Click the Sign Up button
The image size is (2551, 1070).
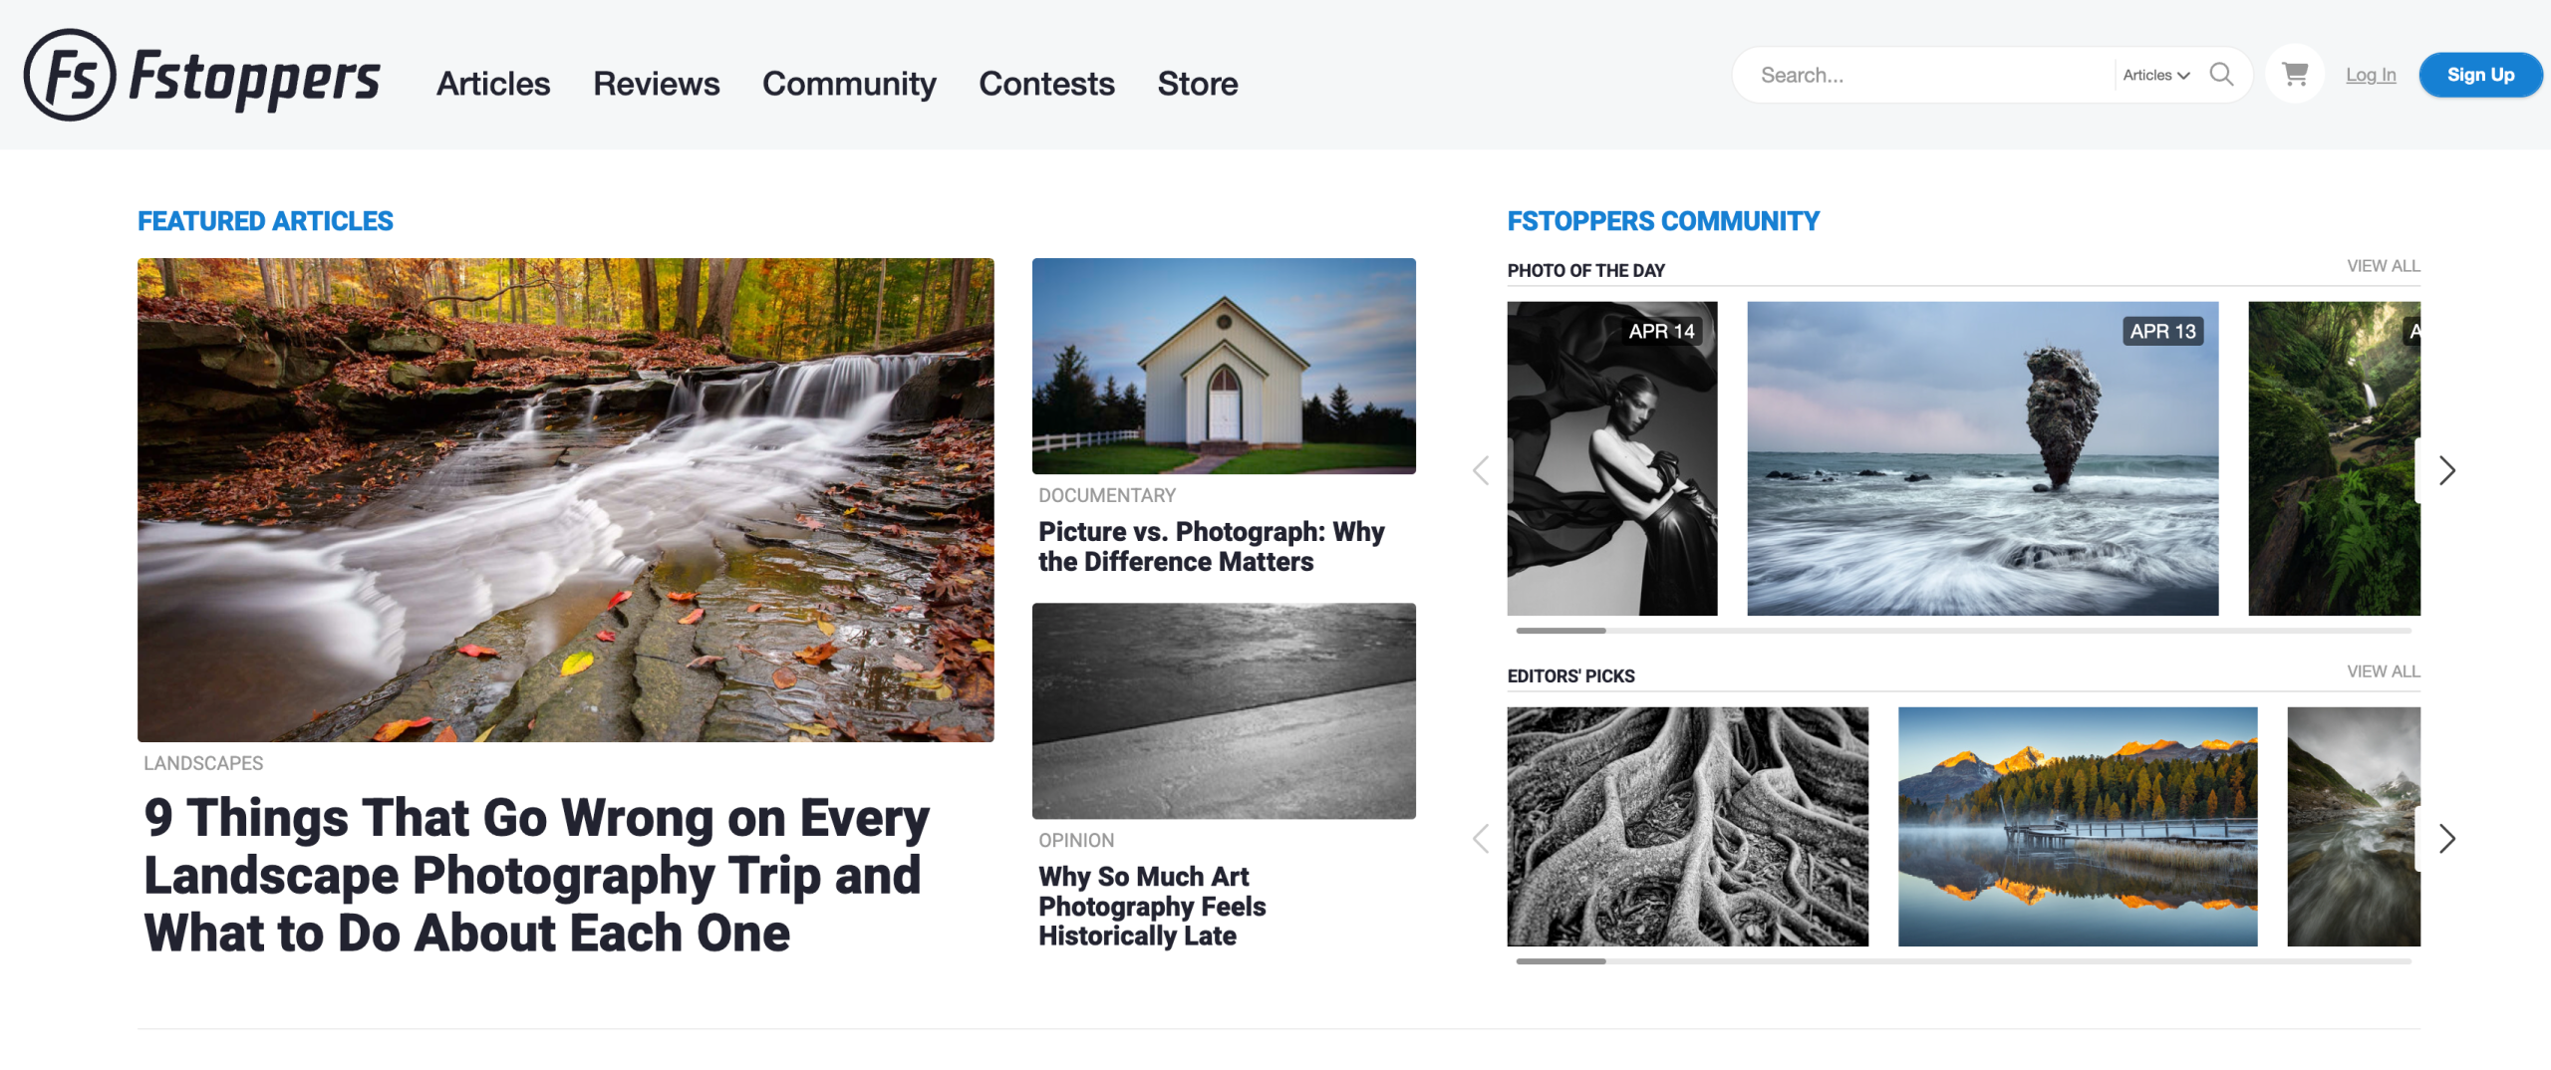[x=2480, y=74]
